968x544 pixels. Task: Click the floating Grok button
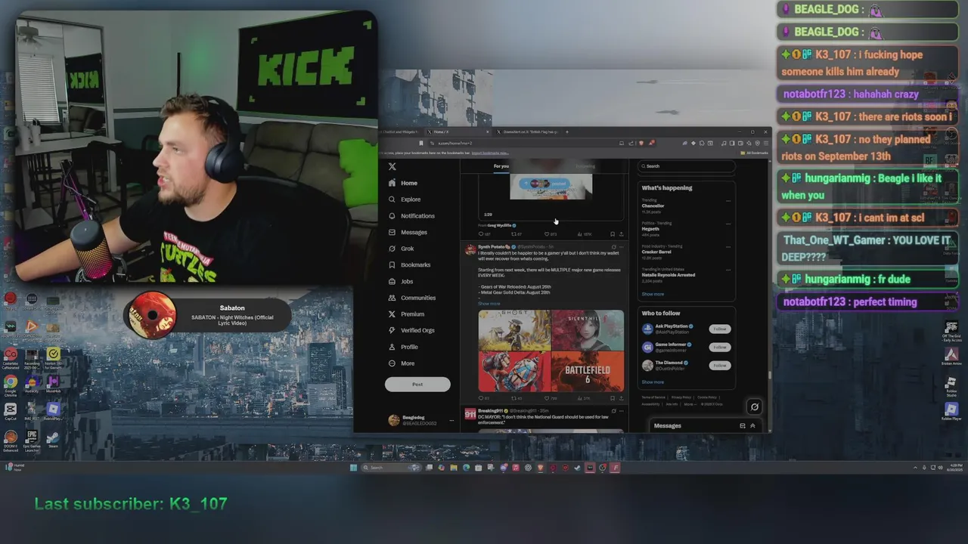(754, 406)
